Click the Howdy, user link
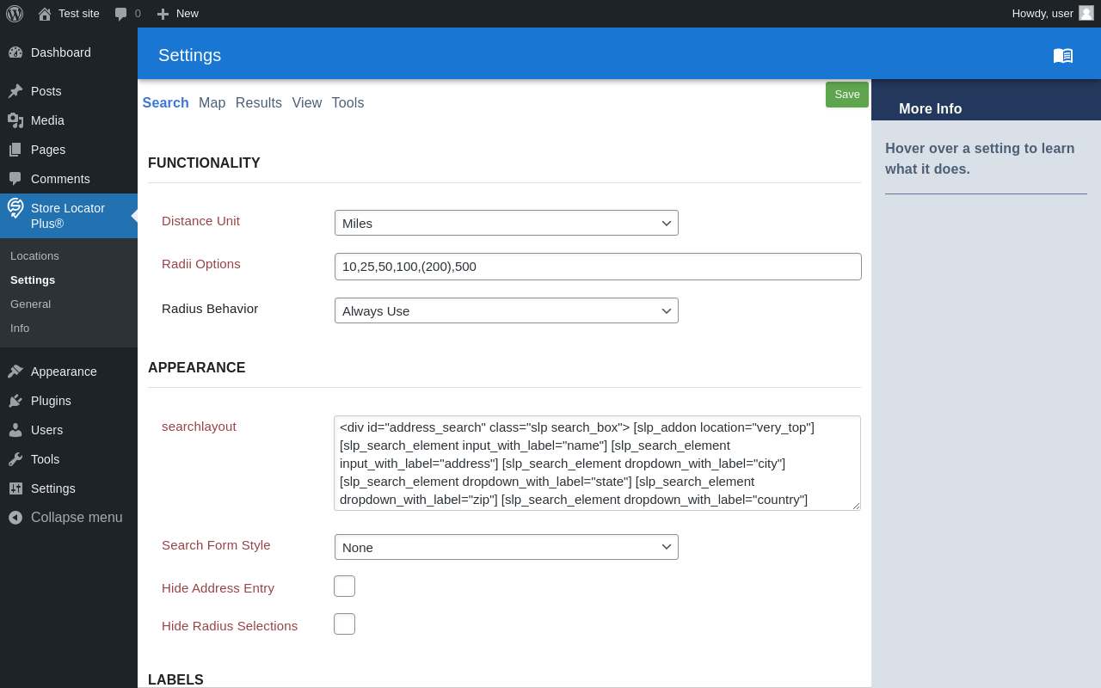 tap(1043, 14)
